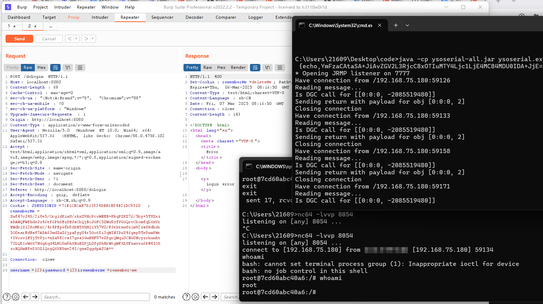The width and height of the screenshot is (543, 304).
Task: Select response Render view
Action: (238, 68)
